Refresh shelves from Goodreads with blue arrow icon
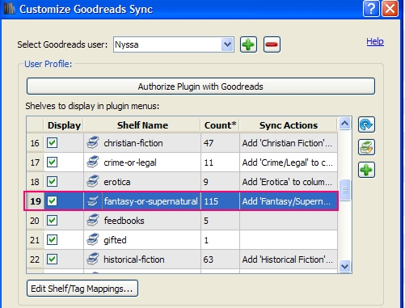The height and width of the screenshot is (308, 405). pos(366,124)
